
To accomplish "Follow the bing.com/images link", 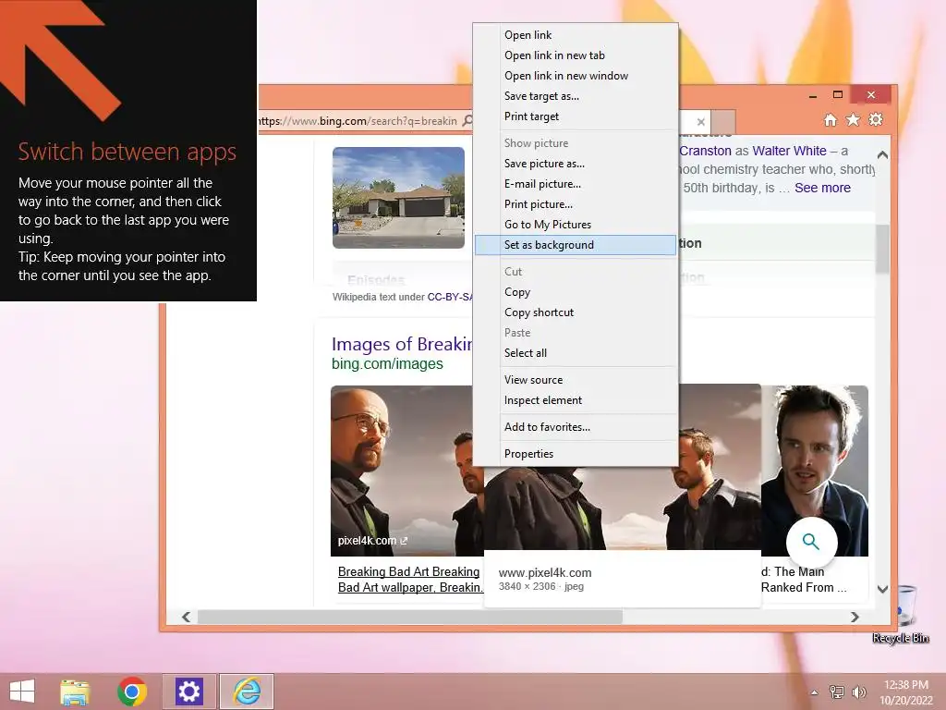I will pos(387,364).
